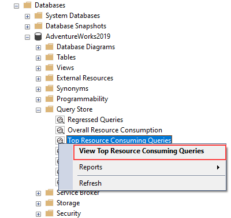Select the highlighted Top Resource Consuming Queries item
Screen dimensions: 231x218
click(120, 140)
